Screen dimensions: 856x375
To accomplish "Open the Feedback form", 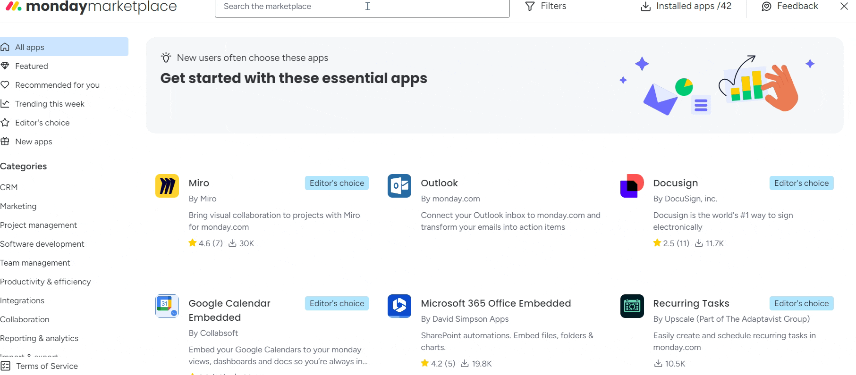I will (x=790, y=6).
